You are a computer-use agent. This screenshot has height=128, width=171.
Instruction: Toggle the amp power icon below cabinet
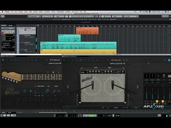103,108
